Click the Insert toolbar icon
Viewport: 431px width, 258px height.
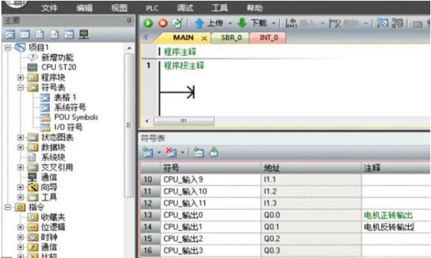pos(292,24)
